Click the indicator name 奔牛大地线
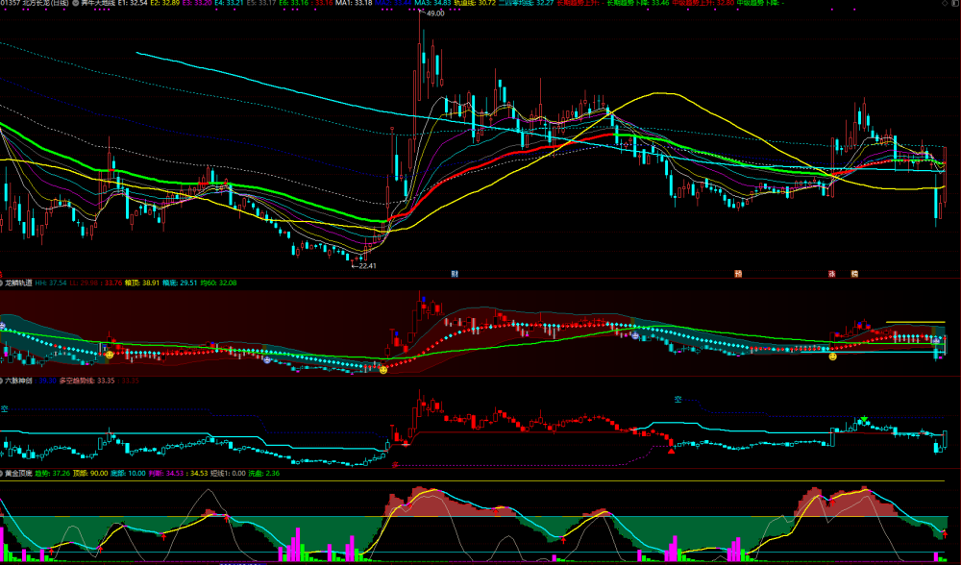This screenshot has width=961, height=565. pyautogui.click(x=98, y=3)
